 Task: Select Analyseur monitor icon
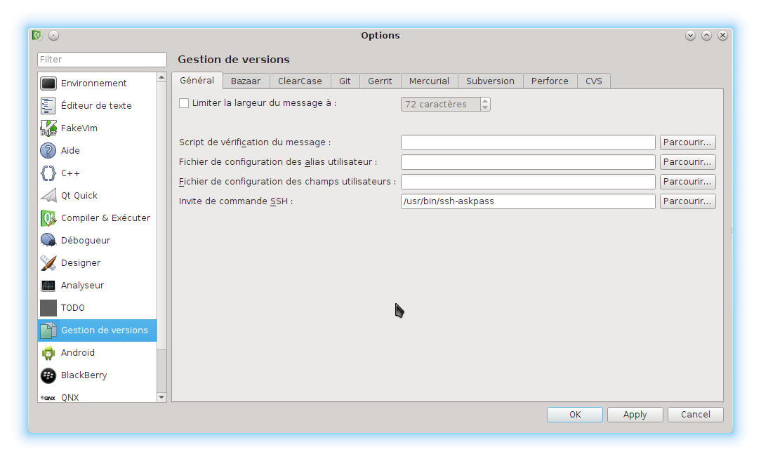[x=48, y=286]
